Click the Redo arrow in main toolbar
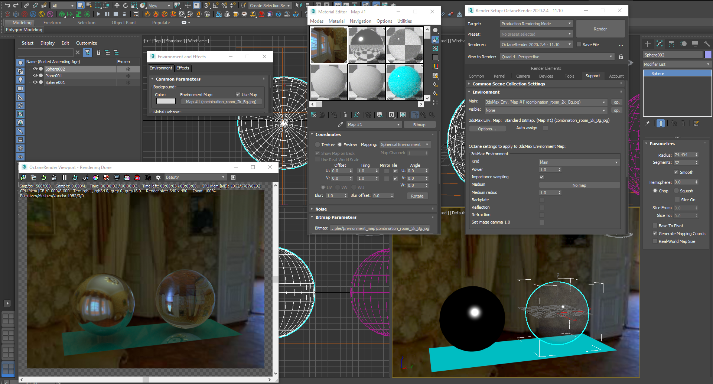Image resolution: width=713 pixels, height=384 pixels. point(16,5)
